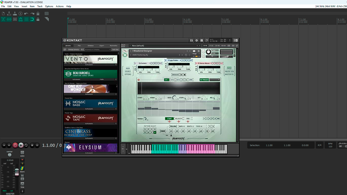Click Kontakt exclamation panic button

point(230,40)
